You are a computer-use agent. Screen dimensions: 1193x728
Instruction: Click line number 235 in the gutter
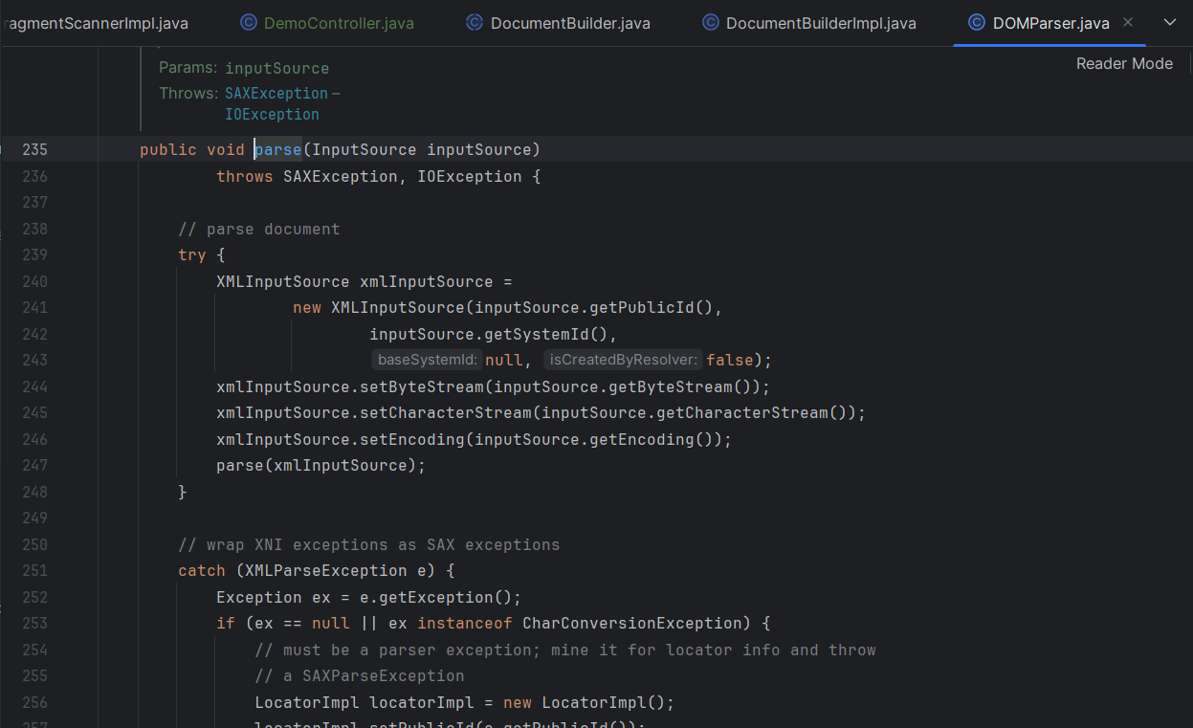[34, 149]
